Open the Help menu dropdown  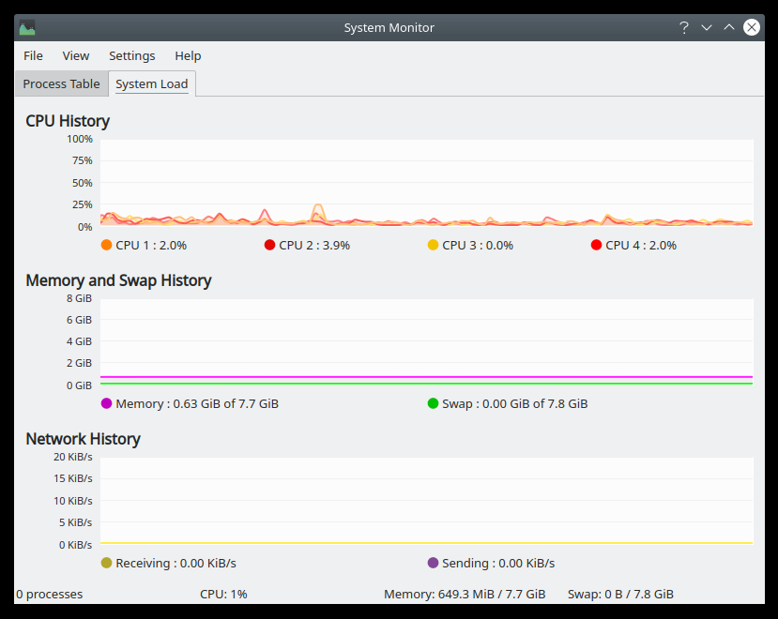point(188,55)
